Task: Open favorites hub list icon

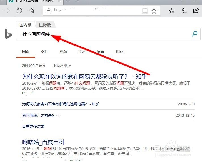Action: pyautogui.click(x=171, y=11)
